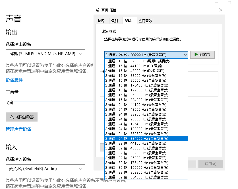Expand the 麦克风 Realtek input device dropdown
This screenshot has width=238, height=189.
(45, 169)
